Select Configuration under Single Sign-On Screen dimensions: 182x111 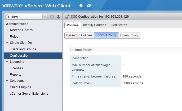[33, 56]
